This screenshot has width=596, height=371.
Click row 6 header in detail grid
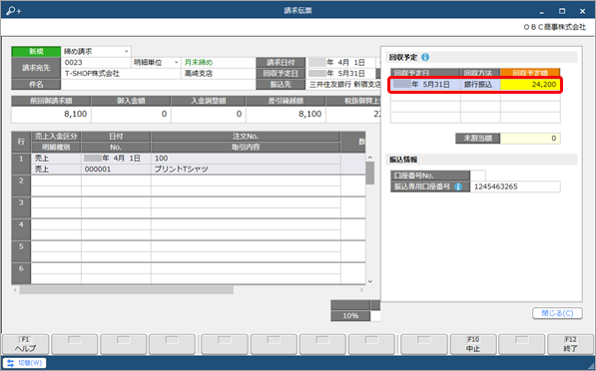(21, 273)
